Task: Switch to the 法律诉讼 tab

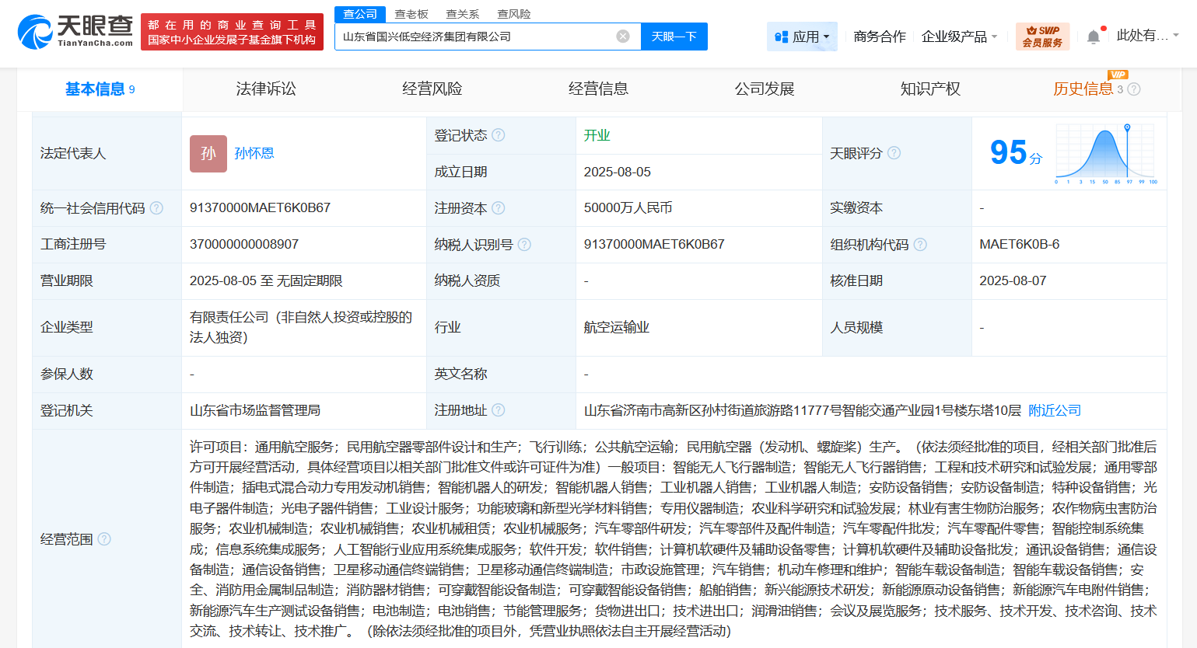Action: (x=265, y=89)
